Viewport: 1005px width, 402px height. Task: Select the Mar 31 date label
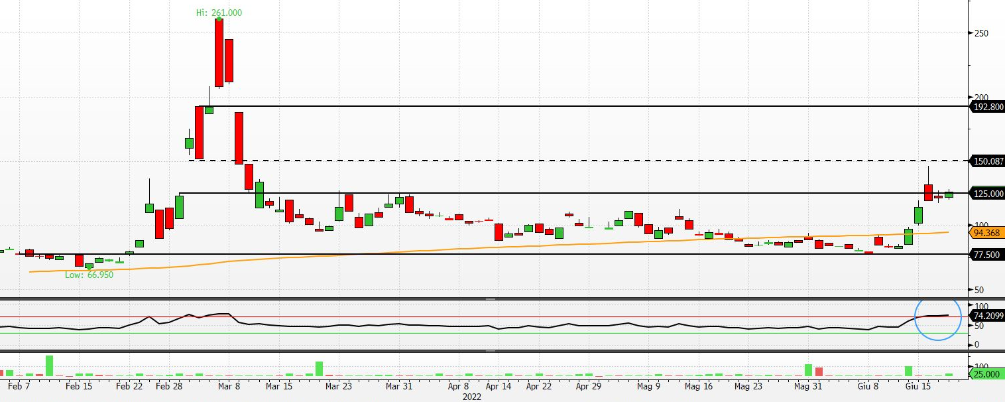pos(398,386)
